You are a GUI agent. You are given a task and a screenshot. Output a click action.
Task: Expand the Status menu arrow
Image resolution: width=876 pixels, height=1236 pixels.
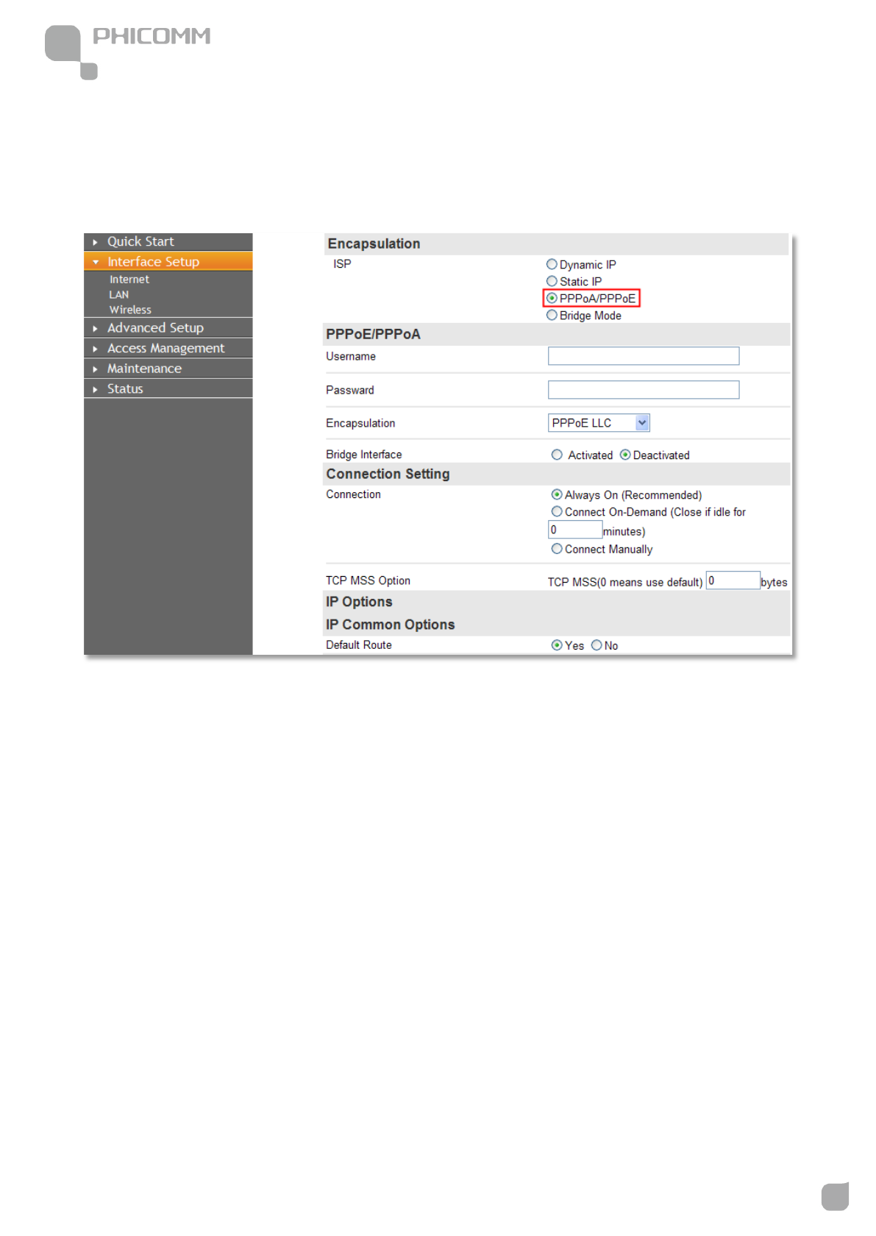[x=95, y=389]
